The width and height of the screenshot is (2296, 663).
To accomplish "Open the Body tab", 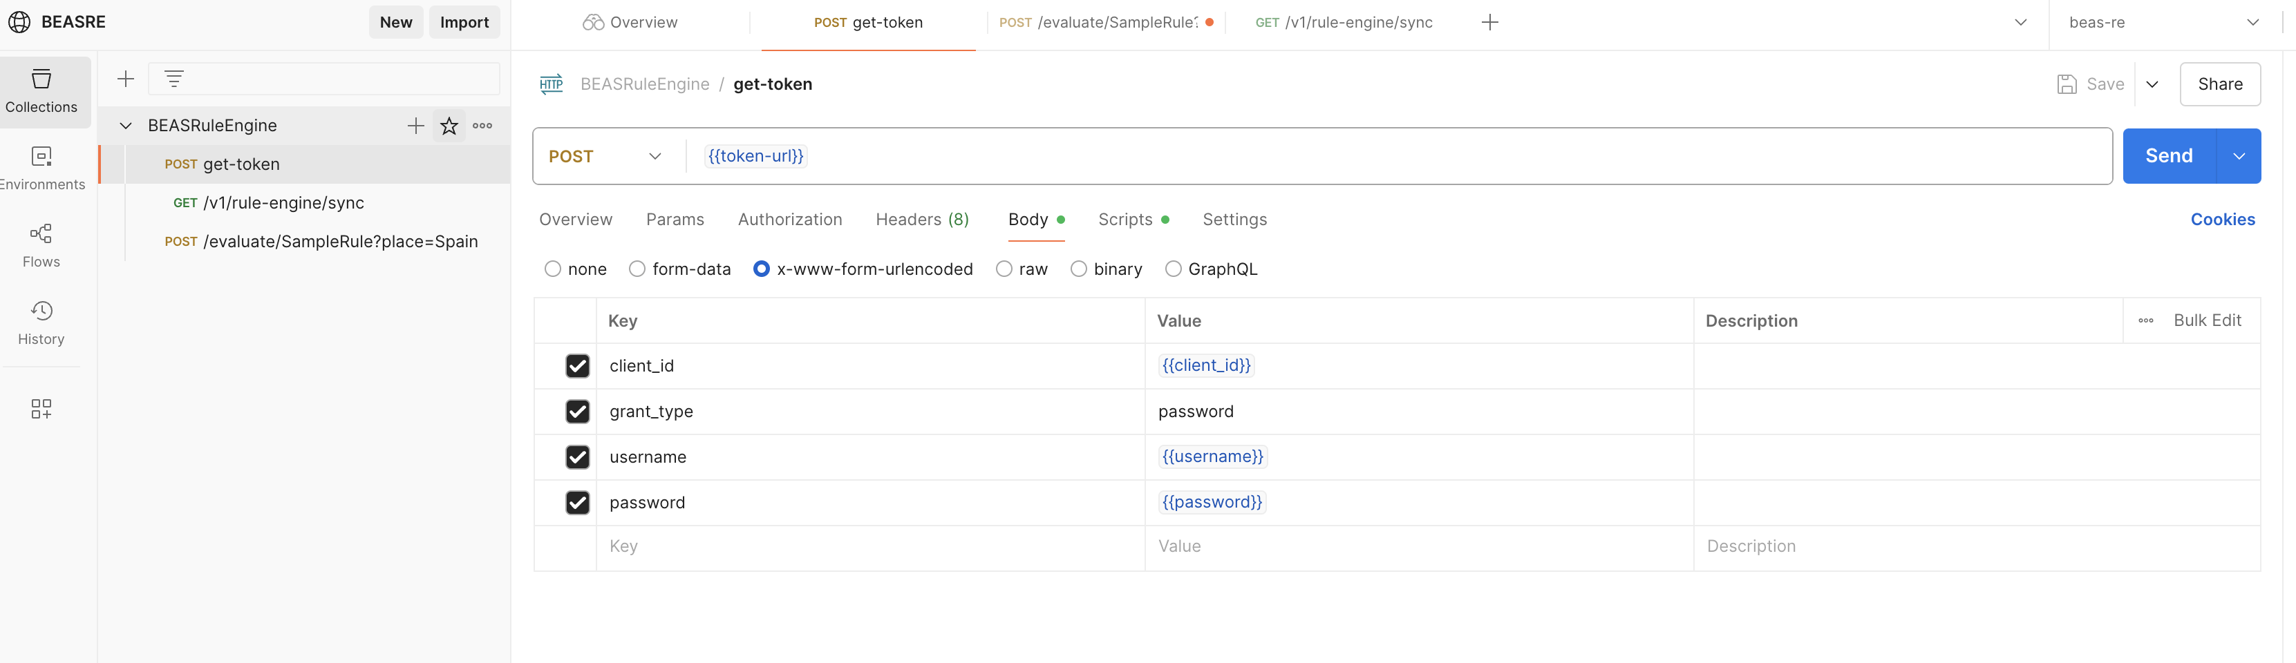I will click(1036, 219).
